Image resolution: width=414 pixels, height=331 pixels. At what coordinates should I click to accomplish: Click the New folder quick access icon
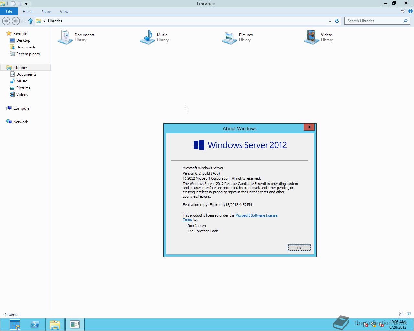[x=20, y=4]
